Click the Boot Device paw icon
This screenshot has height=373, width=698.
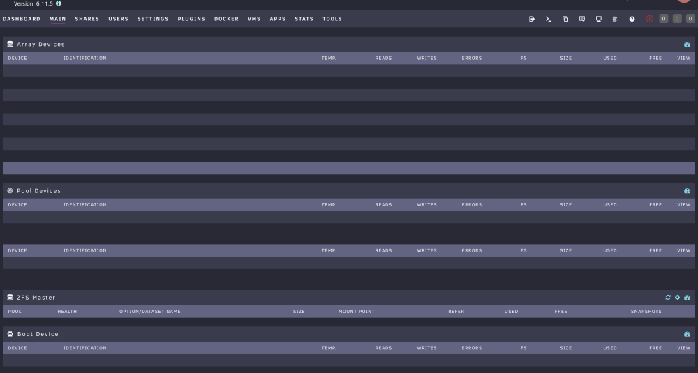click(10, 334)
